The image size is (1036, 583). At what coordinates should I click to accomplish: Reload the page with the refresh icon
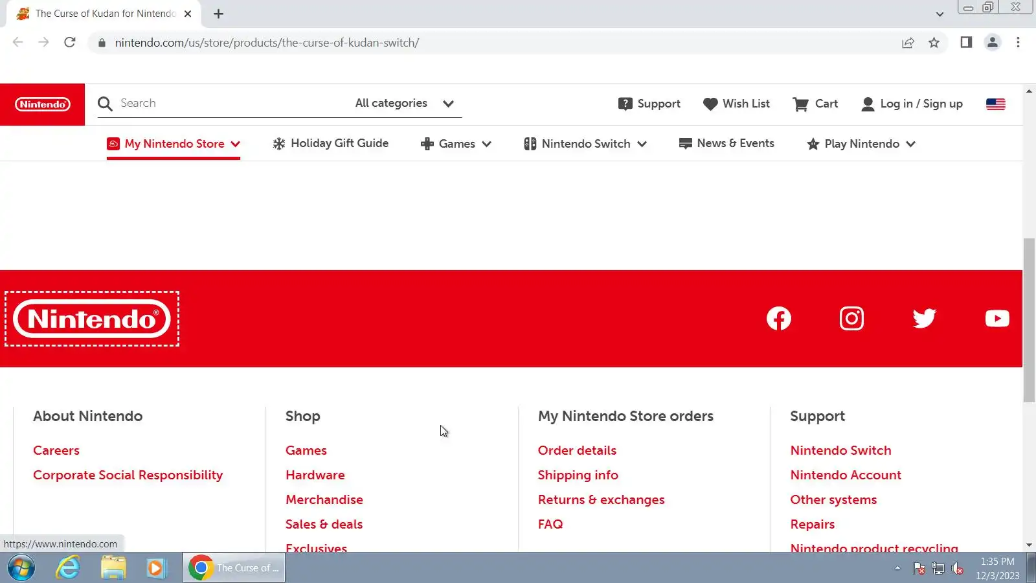pos(70,43)
